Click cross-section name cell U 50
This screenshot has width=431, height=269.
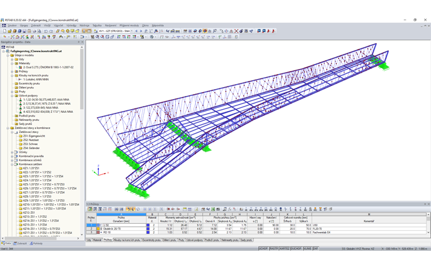tap(124, 225)
